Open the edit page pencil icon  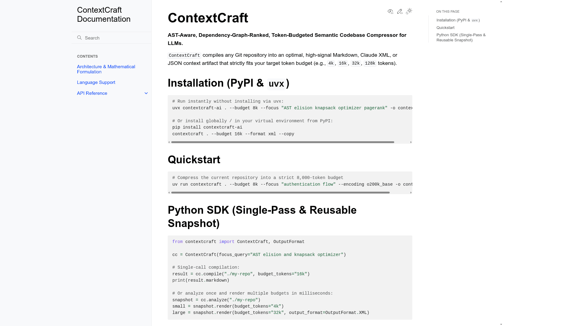click(400, 11)
